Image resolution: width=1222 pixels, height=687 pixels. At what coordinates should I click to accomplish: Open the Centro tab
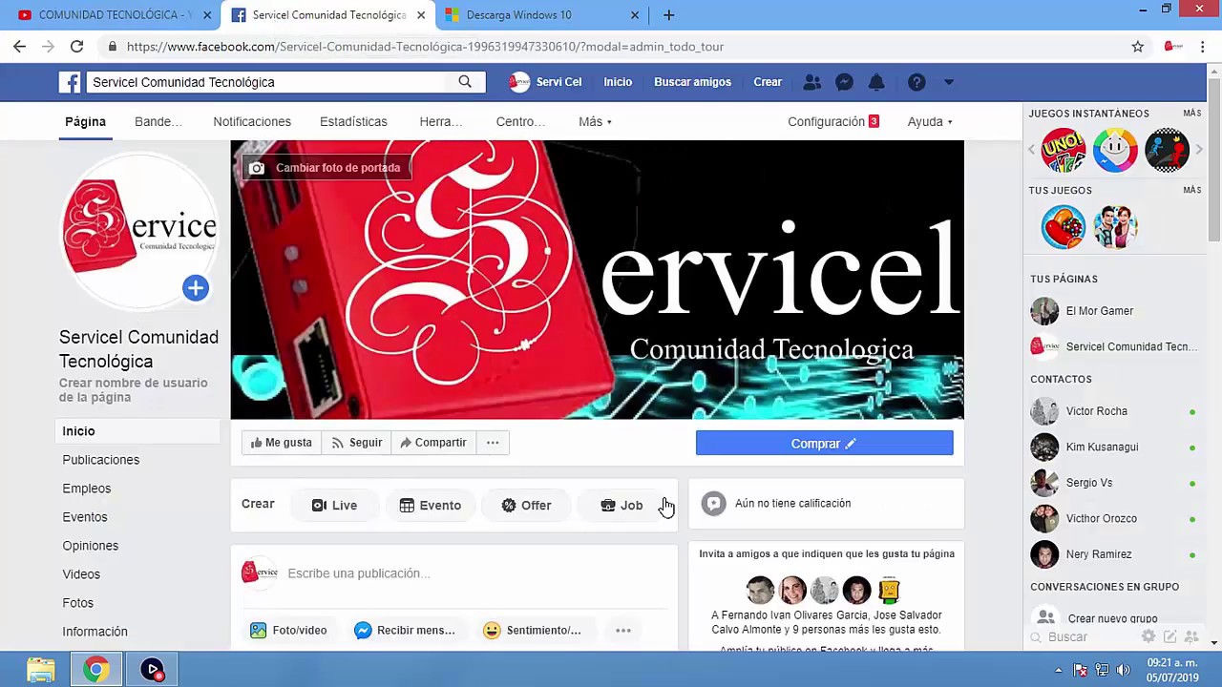(x=520, y=121)
